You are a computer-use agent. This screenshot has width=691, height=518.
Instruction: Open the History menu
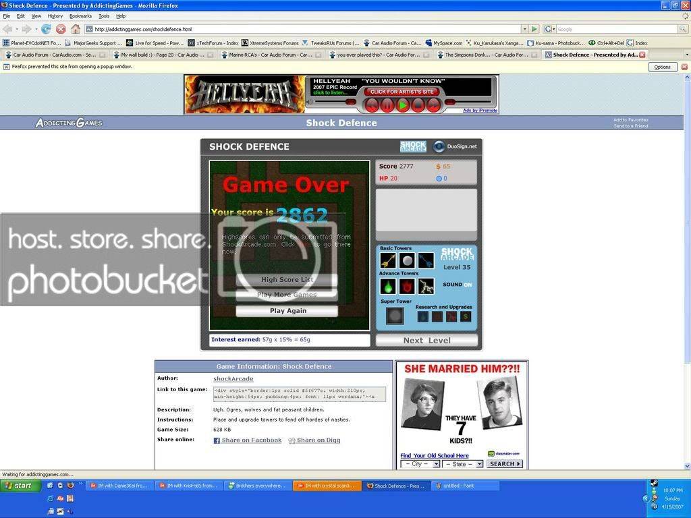tap(55, 16)
